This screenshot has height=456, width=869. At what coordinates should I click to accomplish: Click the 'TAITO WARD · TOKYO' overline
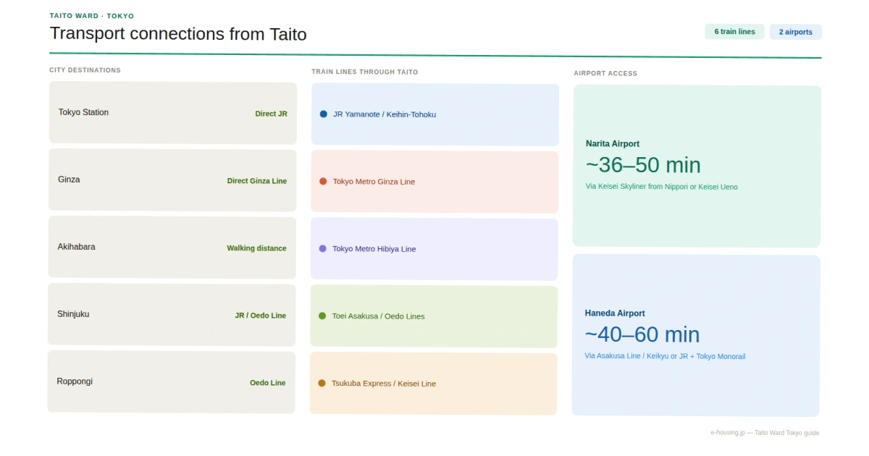[x=92, y=16]
